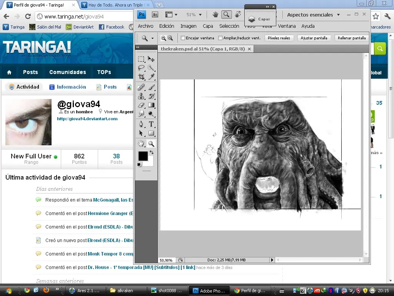Click the Hand tool in application bar
This screenshot has height=296, width=394.
pos(215,15)
